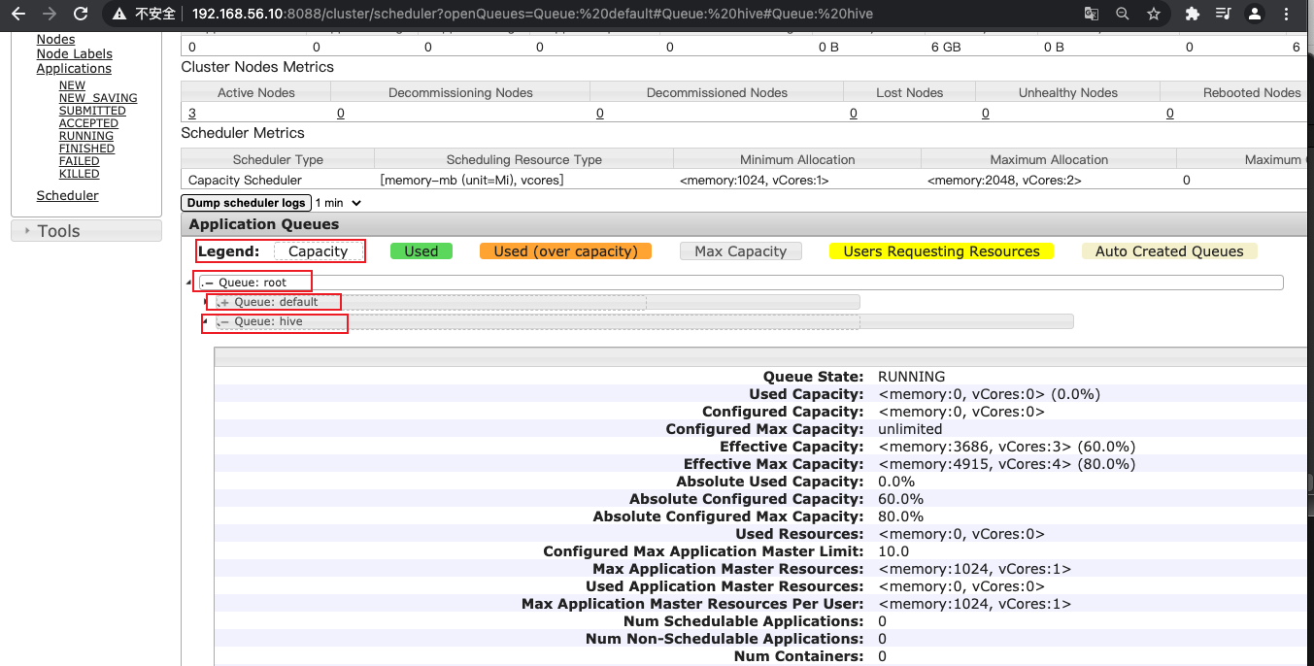This screenshot has height=666, width=1314.
Task: Filter applications by ACCEPTED state
Action: [x=88, y=123]
